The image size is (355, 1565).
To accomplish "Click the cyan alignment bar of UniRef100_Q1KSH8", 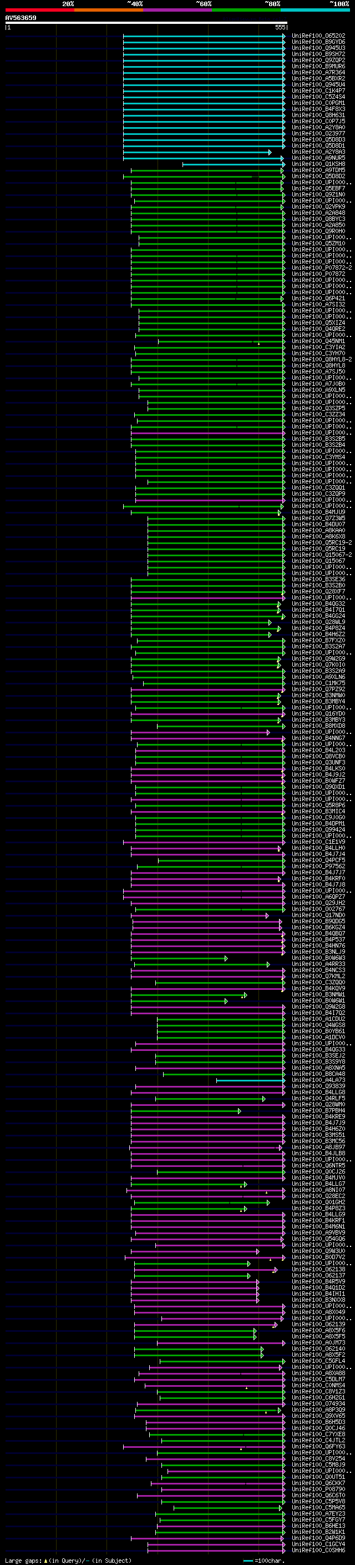I will (x=234, y=164).
